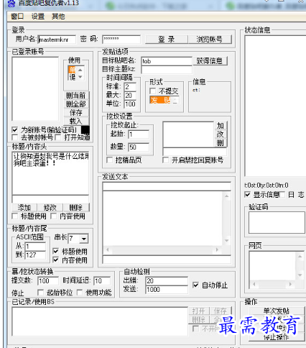This screenshot has height=348, width=306.
Task: Expand the 串长 dropdown
Action: [x=84, y=239]
